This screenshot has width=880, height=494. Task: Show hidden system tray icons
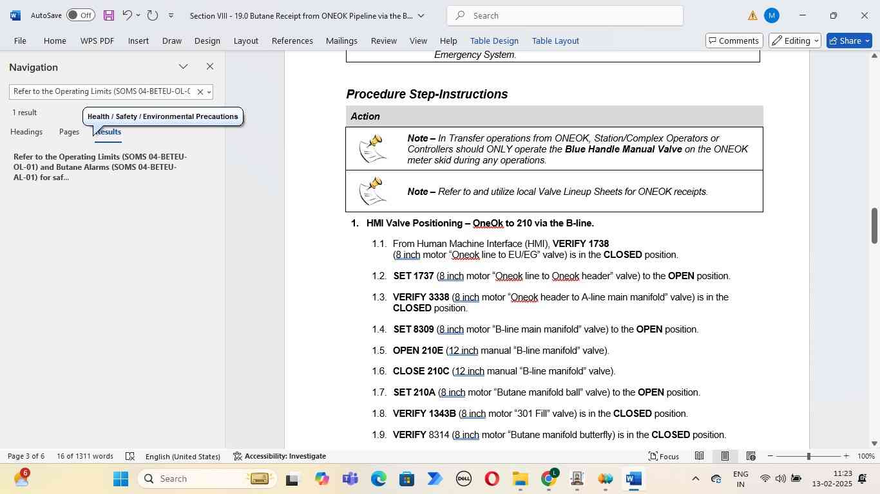695,479
